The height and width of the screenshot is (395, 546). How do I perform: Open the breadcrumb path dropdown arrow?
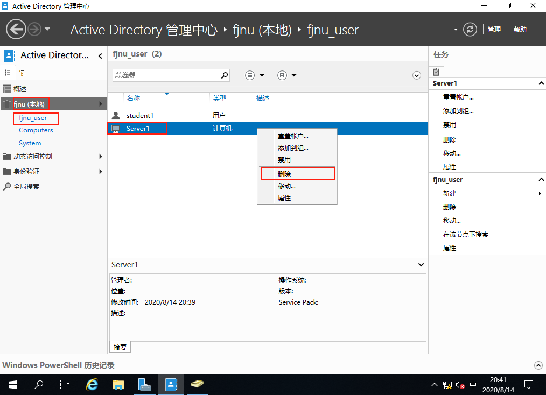point(456,30)
